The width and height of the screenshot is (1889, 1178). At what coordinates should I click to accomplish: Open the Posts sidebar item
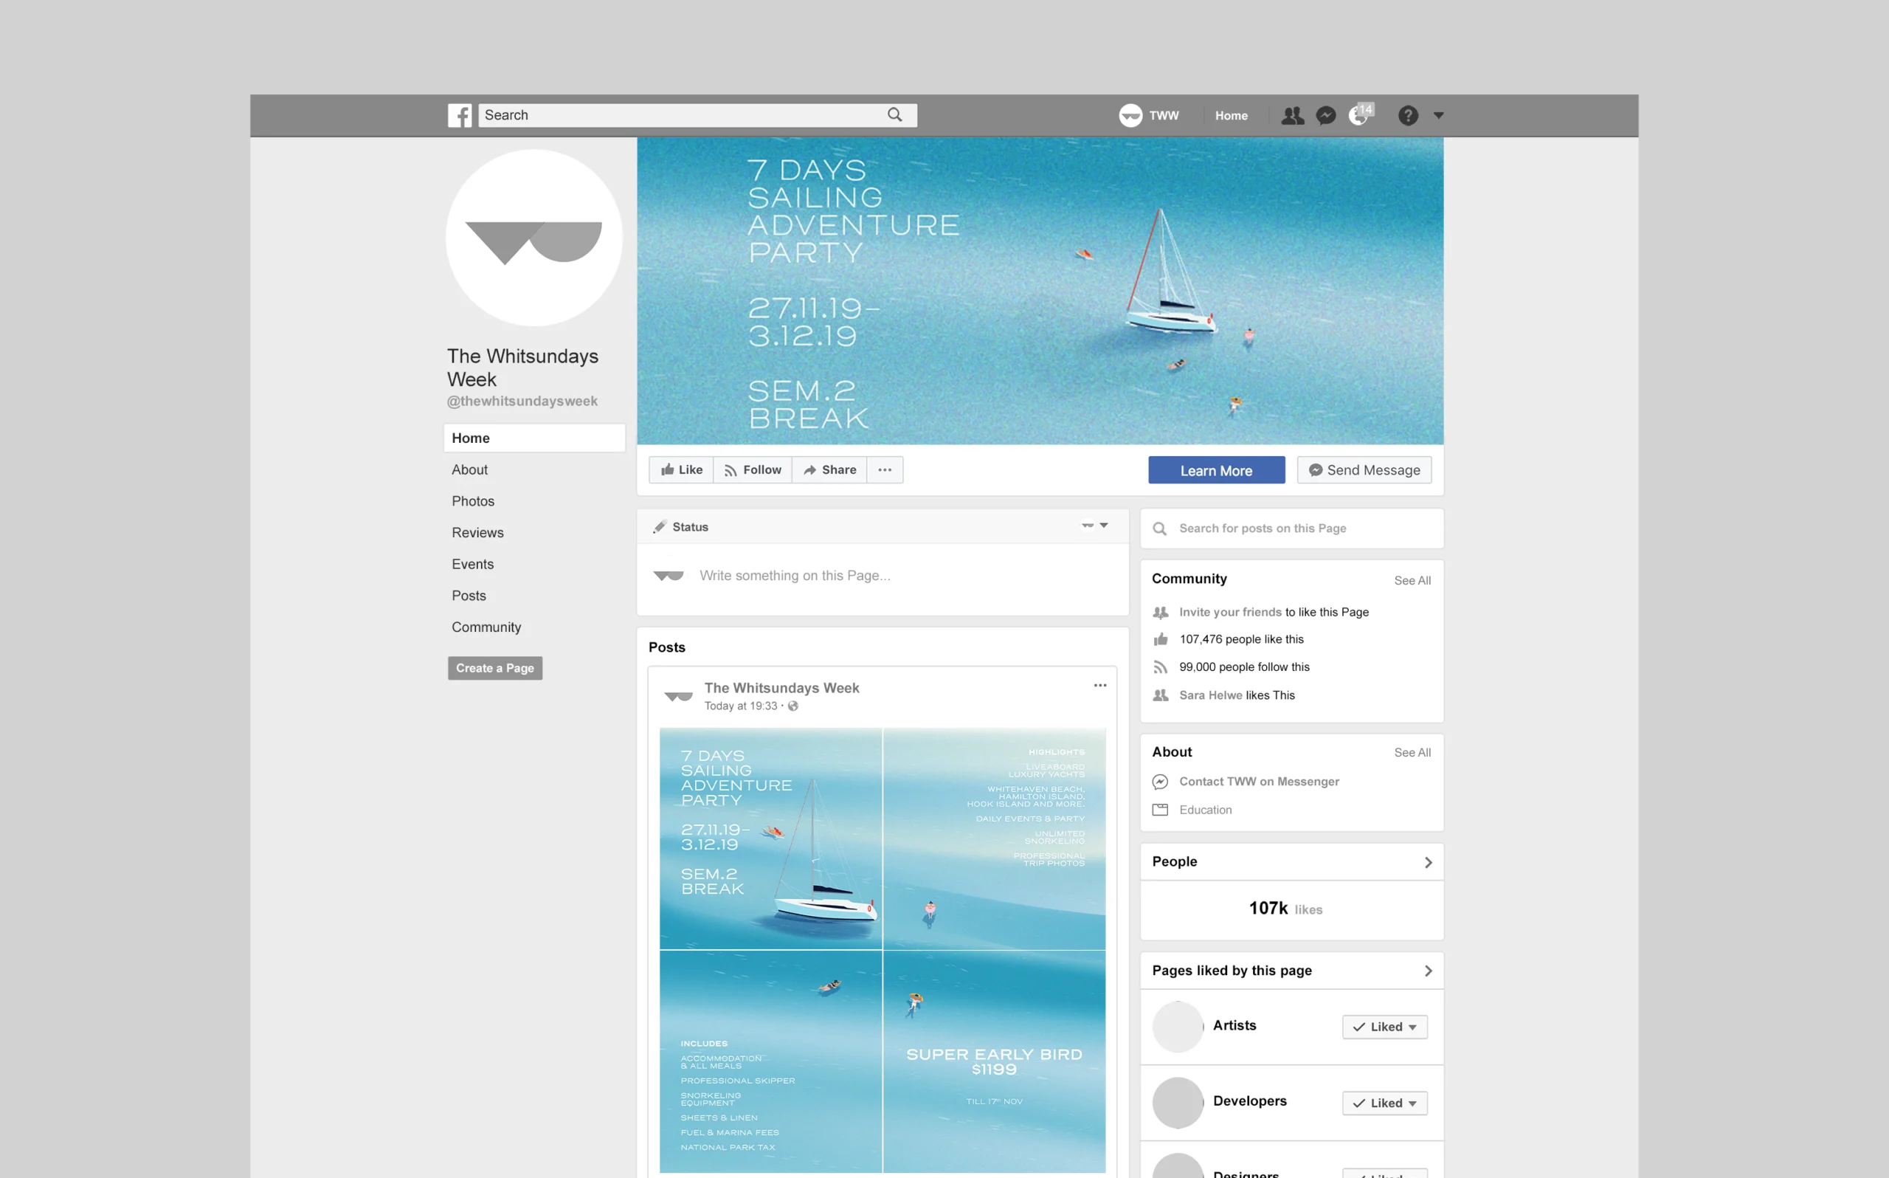(x=469, y=596)
